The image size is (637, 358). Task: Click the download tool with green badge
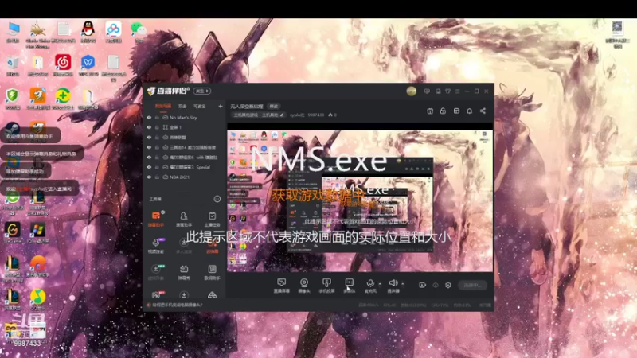tap(155, 272)
